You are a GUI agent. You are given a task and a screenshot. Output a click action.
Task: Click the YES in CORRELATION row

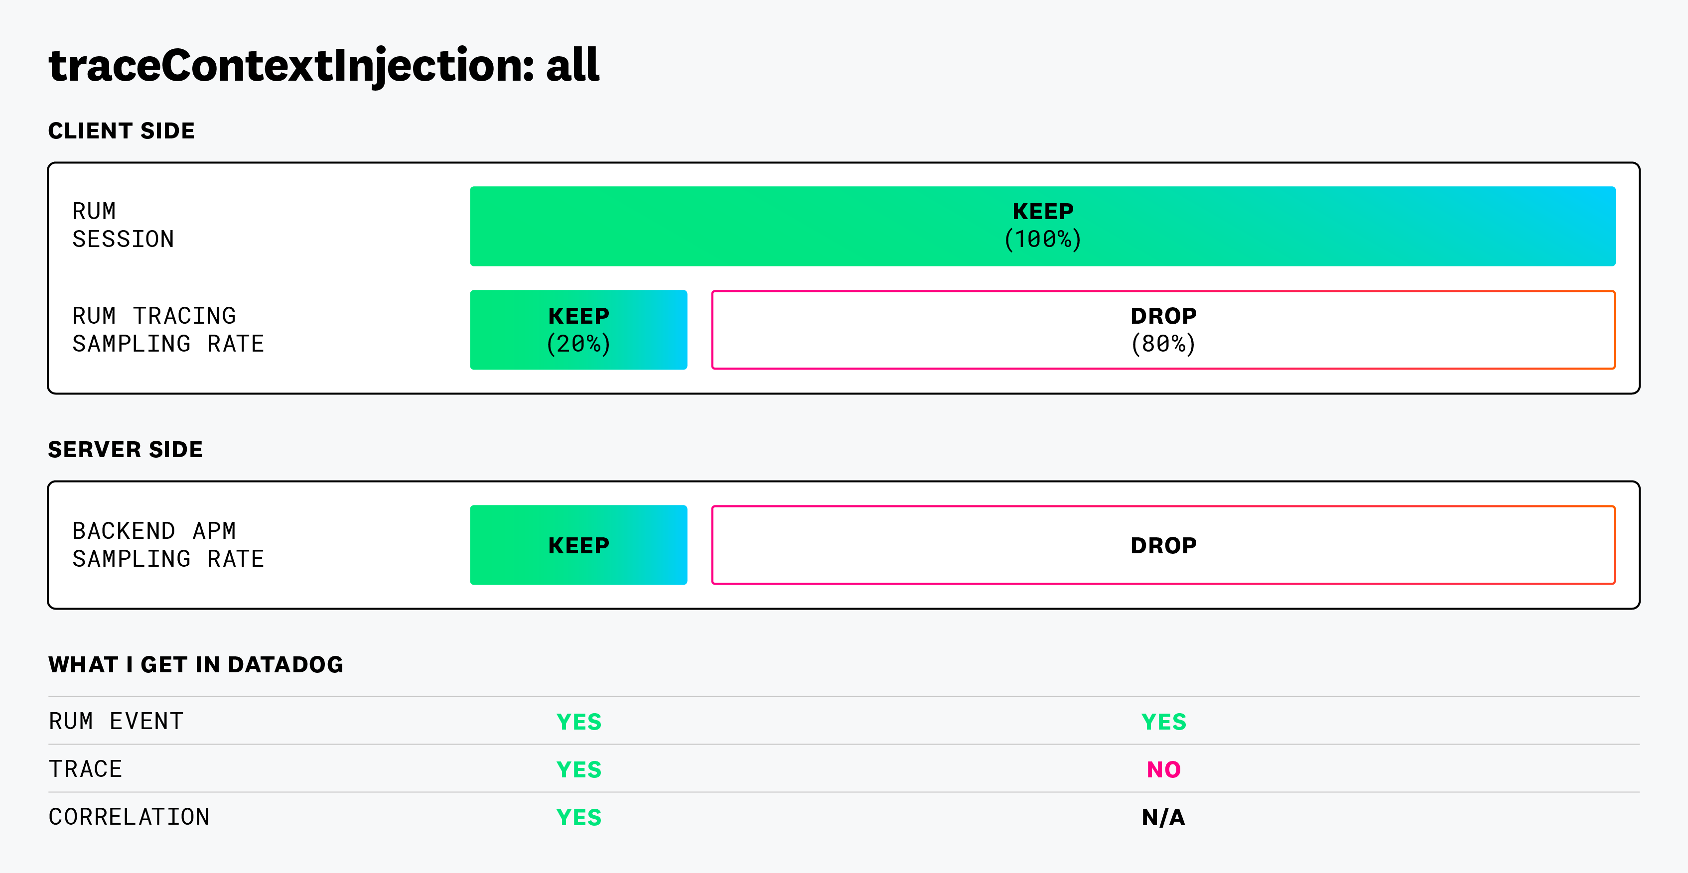coord(578,817)
